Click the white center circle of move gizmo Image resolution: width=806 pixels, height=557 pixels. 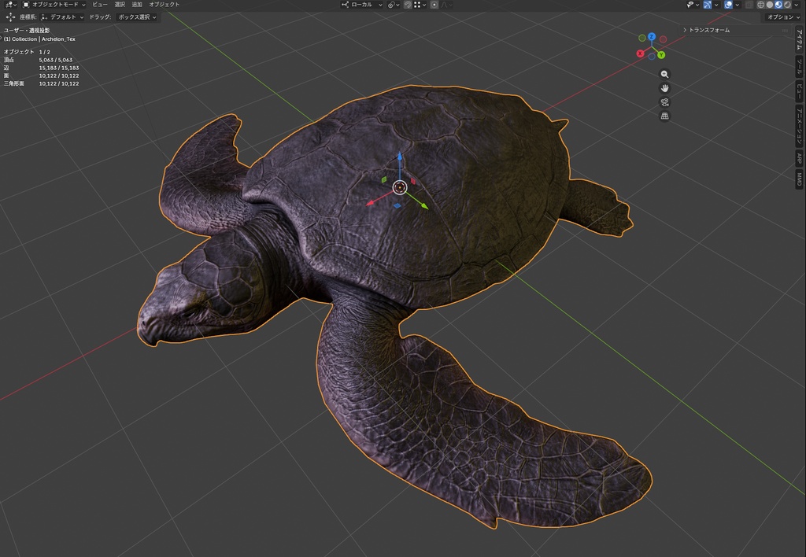tap(399, 187)
